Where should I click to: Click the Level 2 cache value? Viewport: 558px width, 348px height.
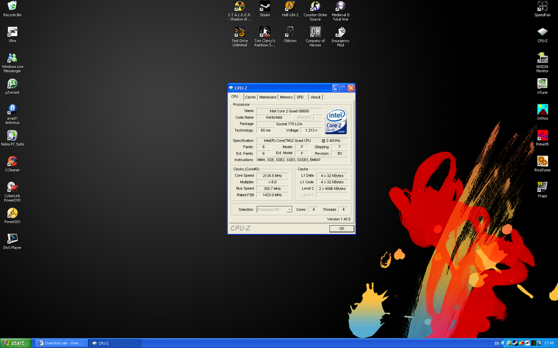(x=332, y=189)
